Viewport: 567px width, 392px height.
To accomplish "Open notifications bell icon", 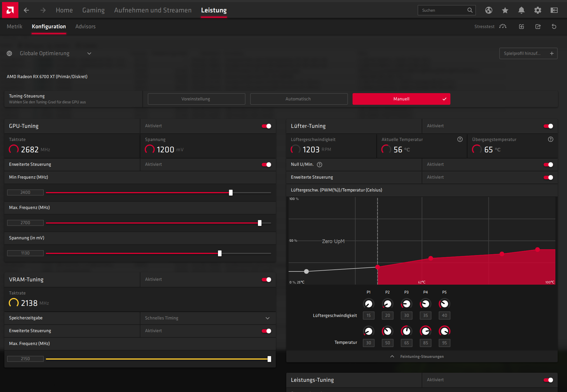I will coord(521,10).
